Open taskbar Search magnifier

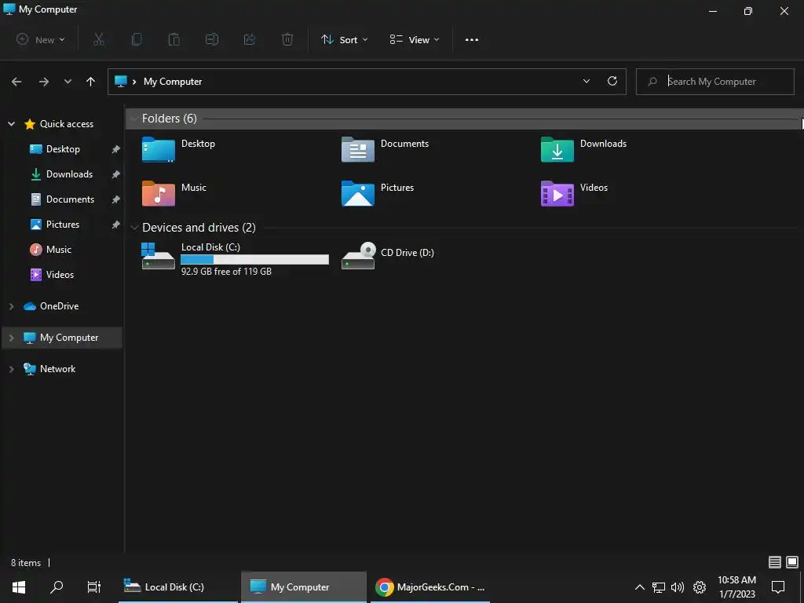pos(57,587)
